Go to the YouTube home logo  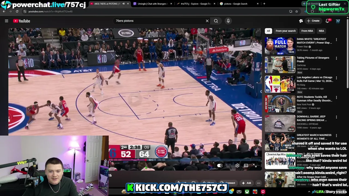pyautogui.click(x=22, y=21)
